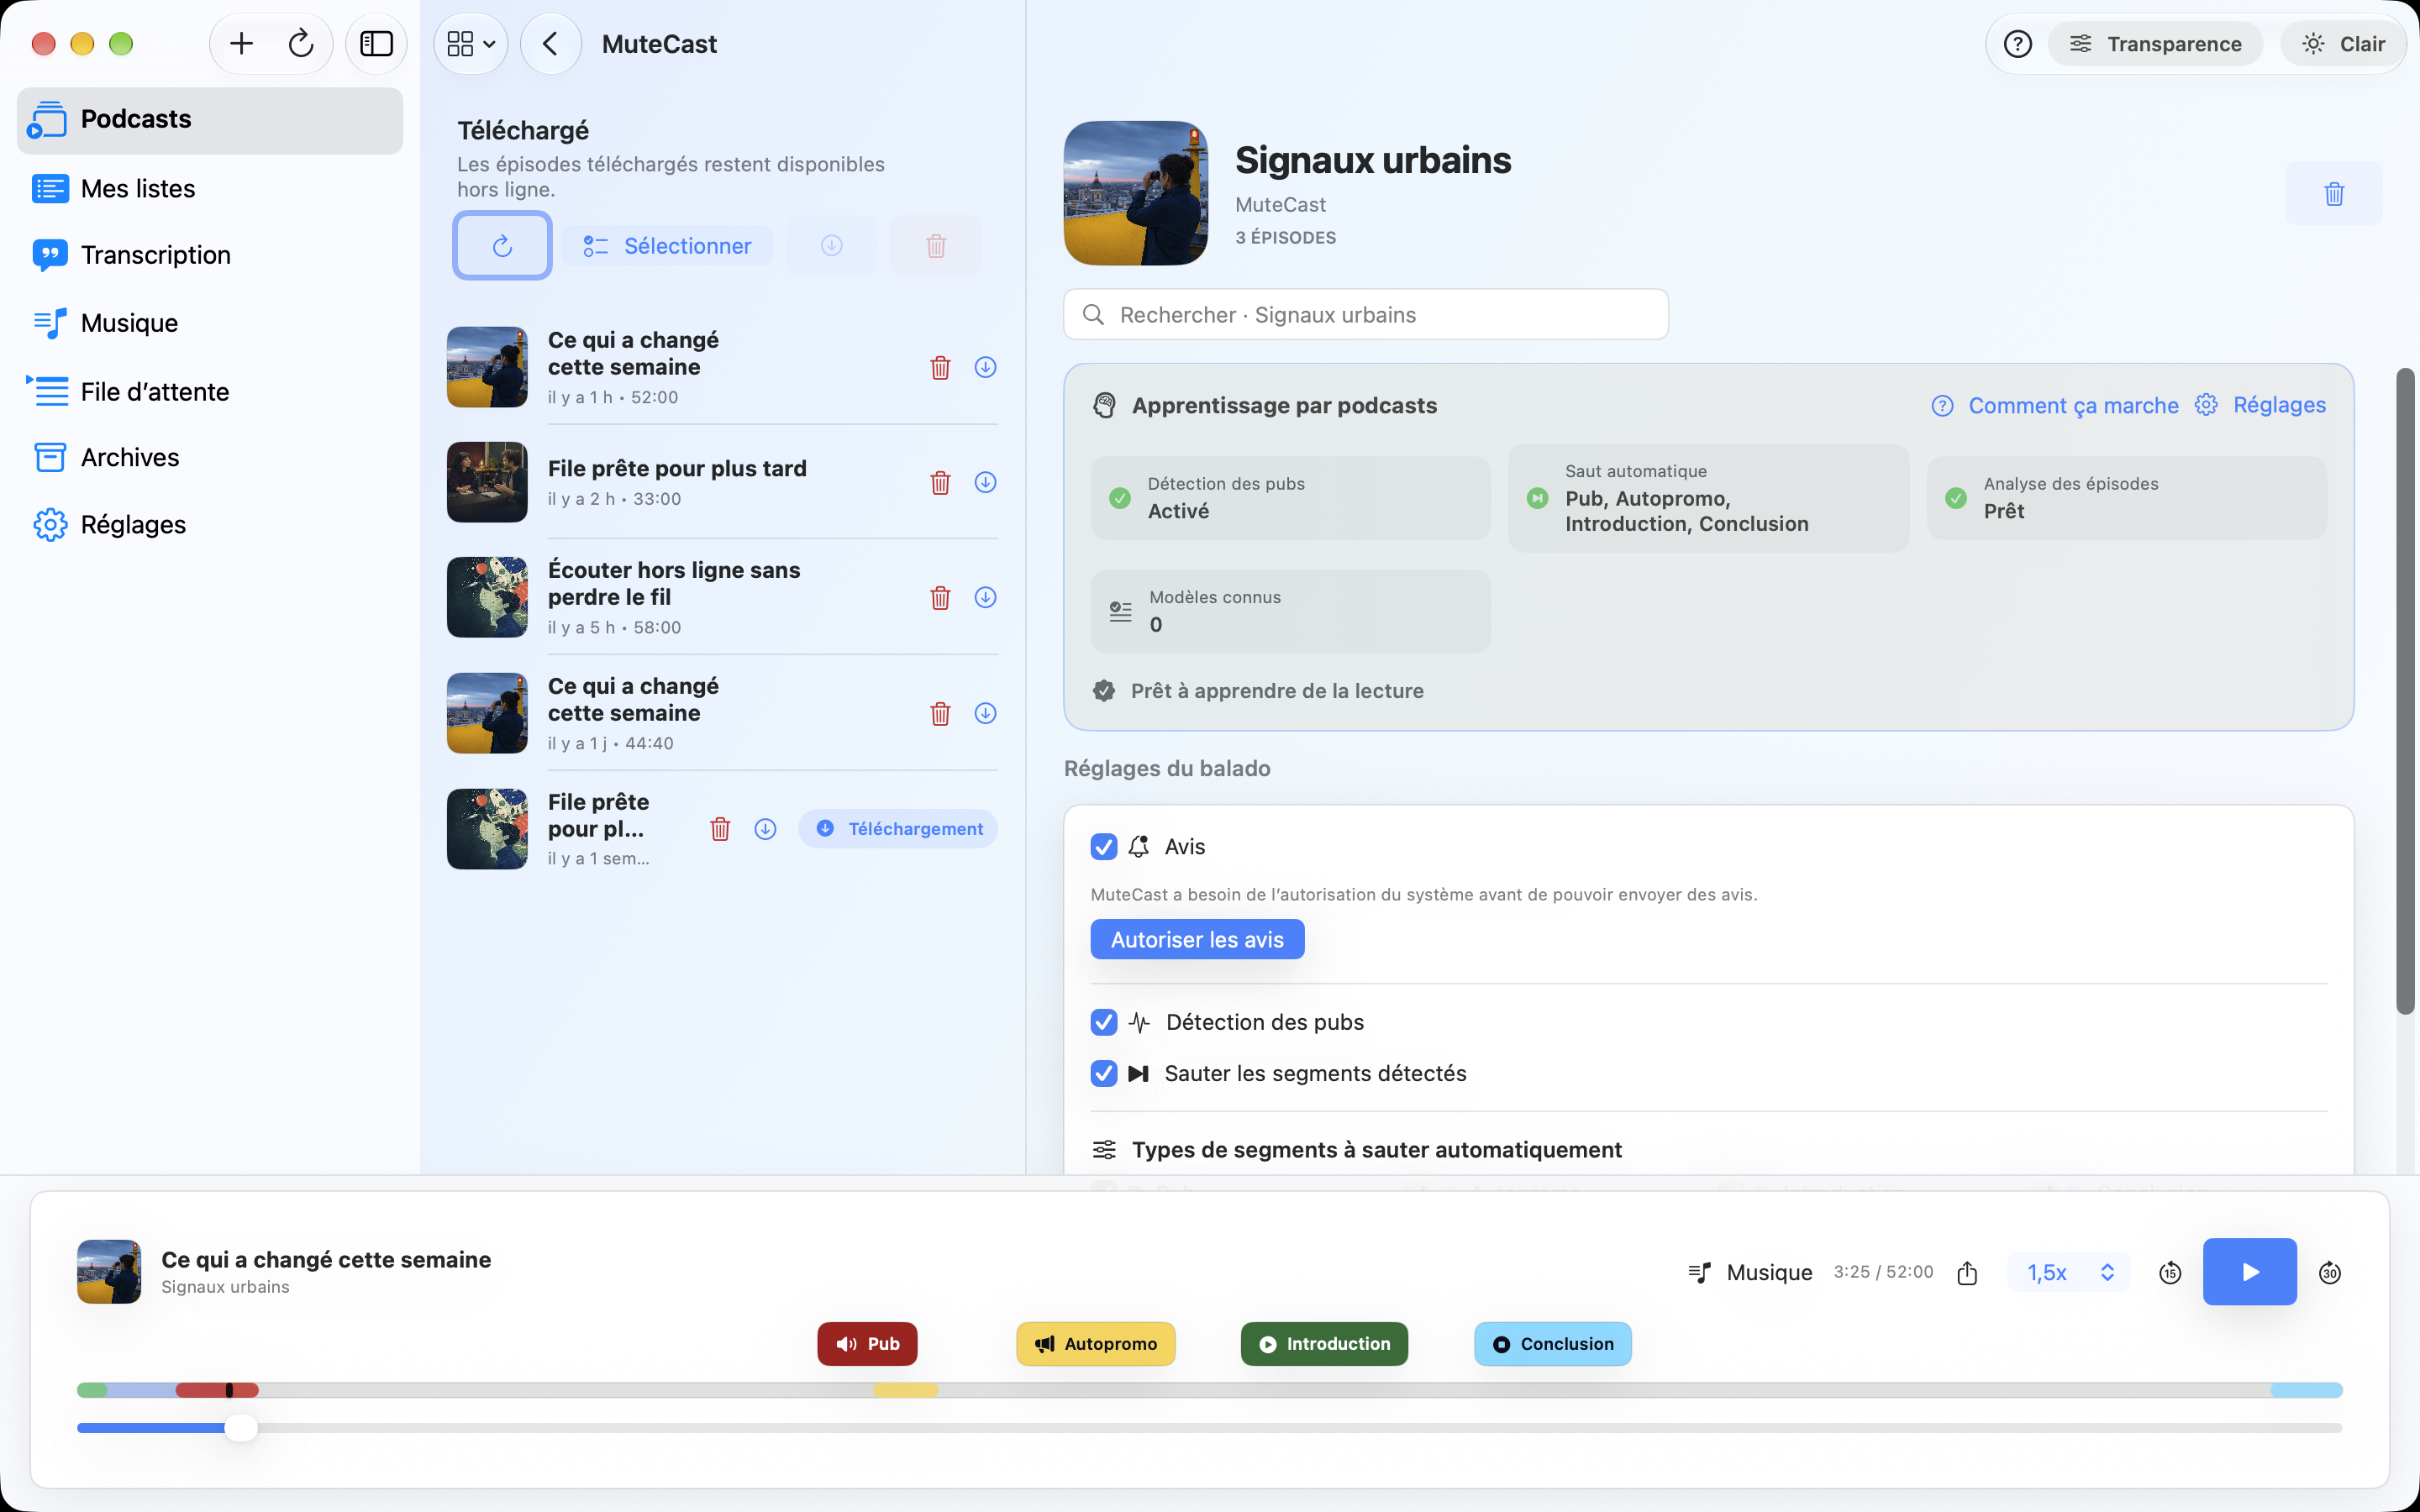Click the Signaux urbains cover artwork
The width and height of the screenshot is (2420, 1512).
(1136, 193)
